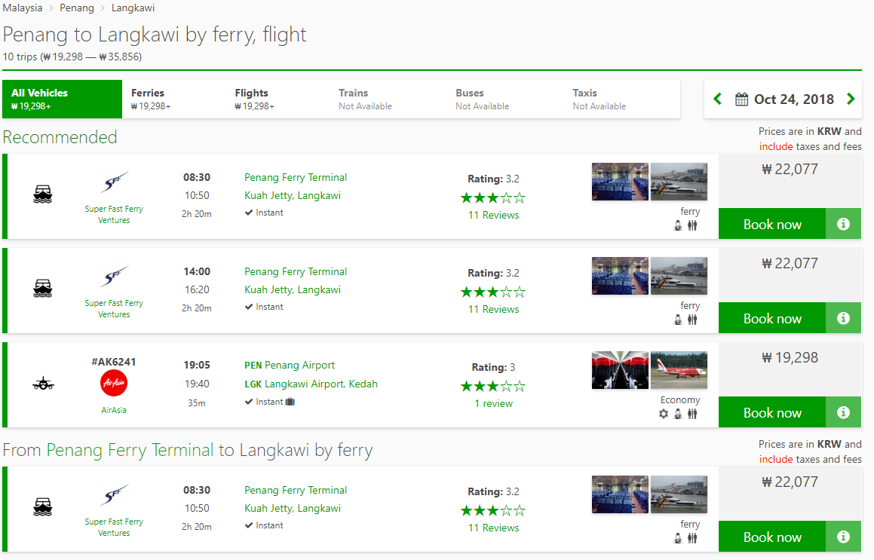View the AirAsia cabin interior thumbnail
Viewport: 874px width, 560px height.
click(620, 370)
